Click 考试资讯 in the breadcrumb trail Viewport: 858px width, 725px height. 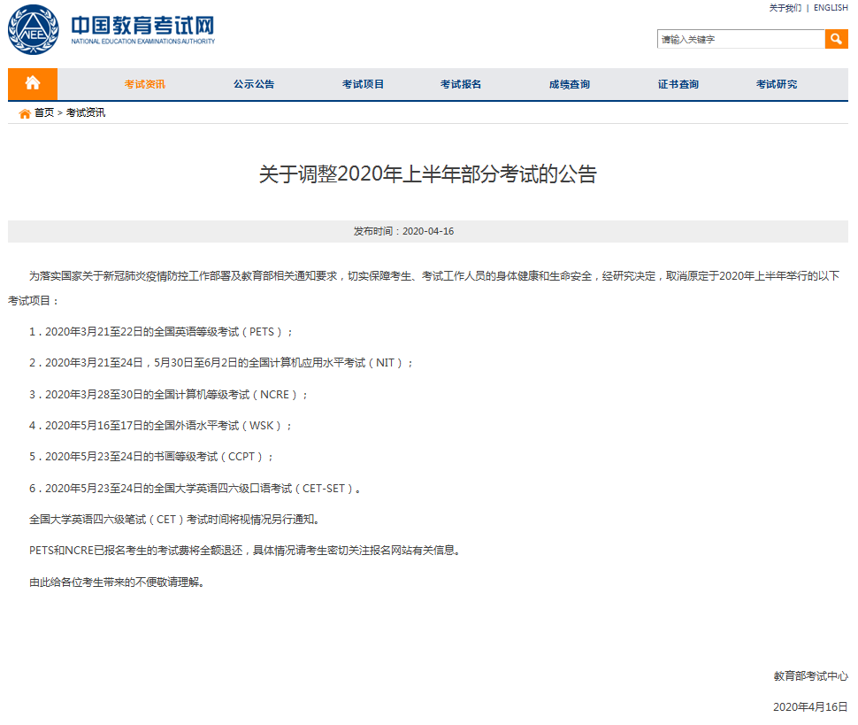85,113
